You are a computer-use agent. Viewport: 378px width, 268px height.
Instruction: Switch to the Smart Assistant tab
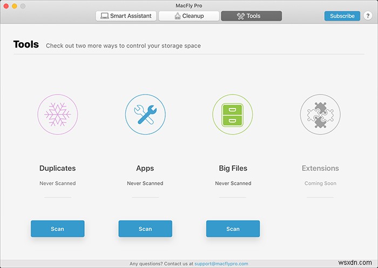(x=126, y=16)
